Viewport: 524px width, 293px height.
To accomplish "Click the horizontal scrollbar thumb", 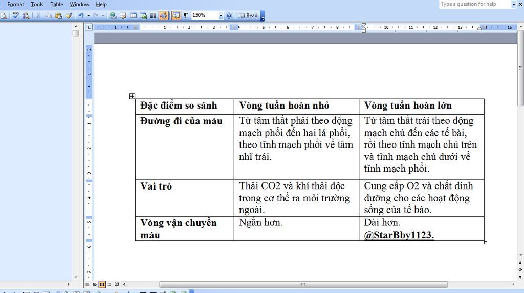I will (x=303, y=284).
